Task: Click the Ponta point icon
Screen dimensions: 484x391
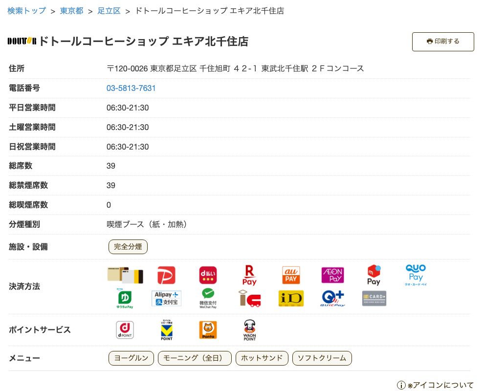Action: coord(208,330)
